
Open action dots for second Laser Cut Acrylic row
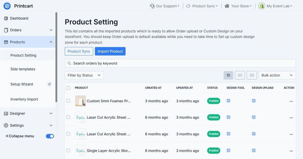[291, 134]
